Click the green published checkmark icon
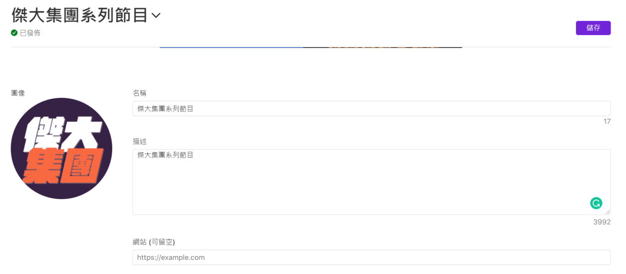Image resolution: width=626 pixels, height=274 pixels. (14, 33)
